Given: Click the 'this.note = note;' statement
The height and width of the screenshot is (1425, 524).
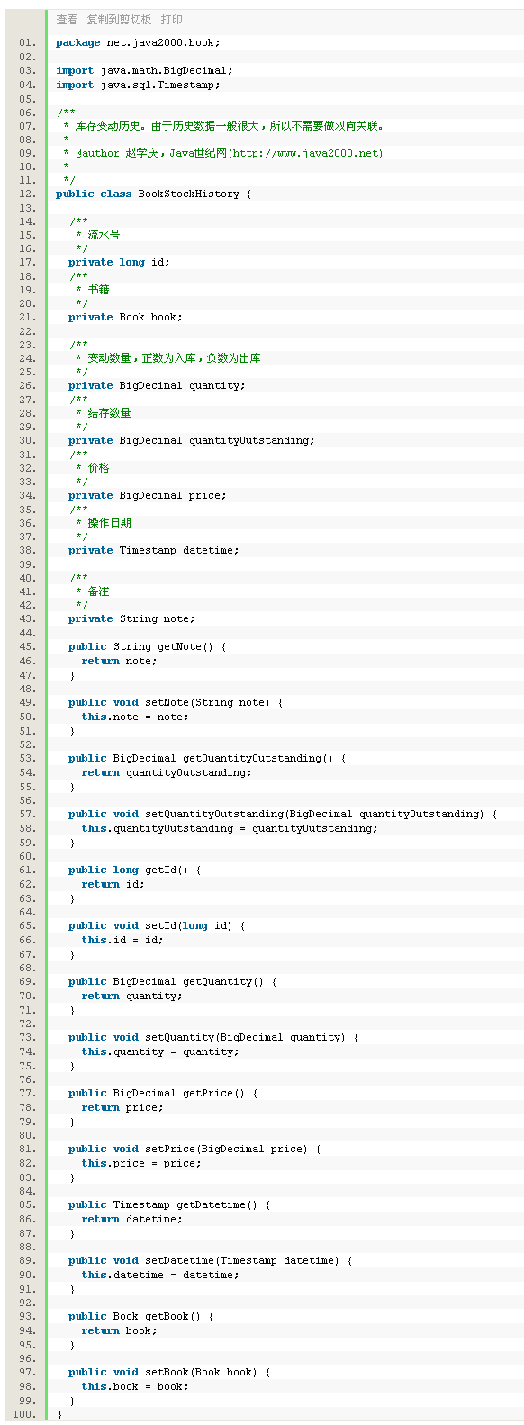Looking at the screenshot, I should click(x=135, y=717).
